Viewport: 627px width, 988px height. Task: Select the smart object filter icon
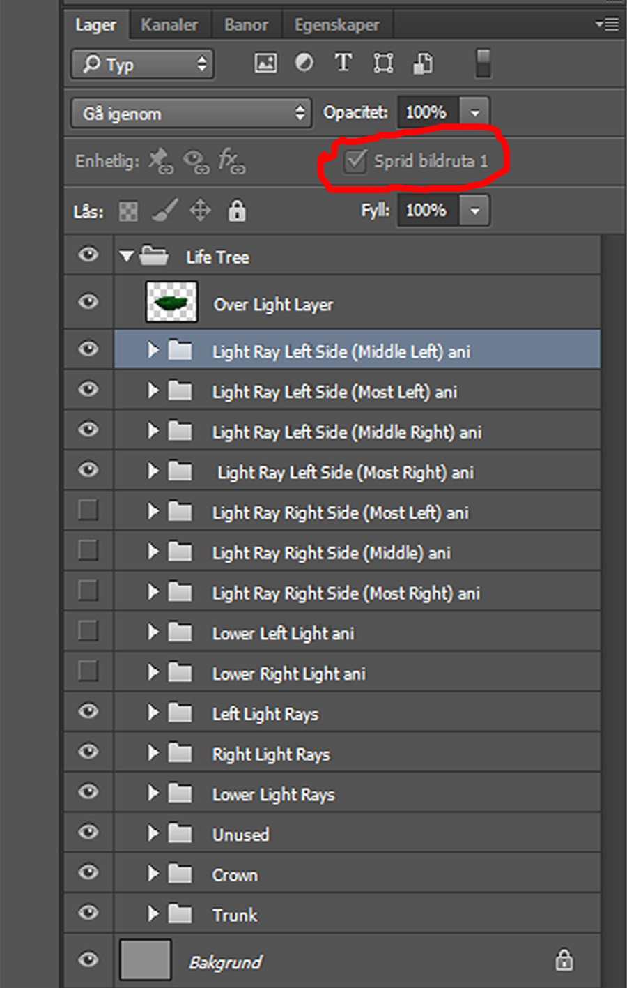(422, 63)
